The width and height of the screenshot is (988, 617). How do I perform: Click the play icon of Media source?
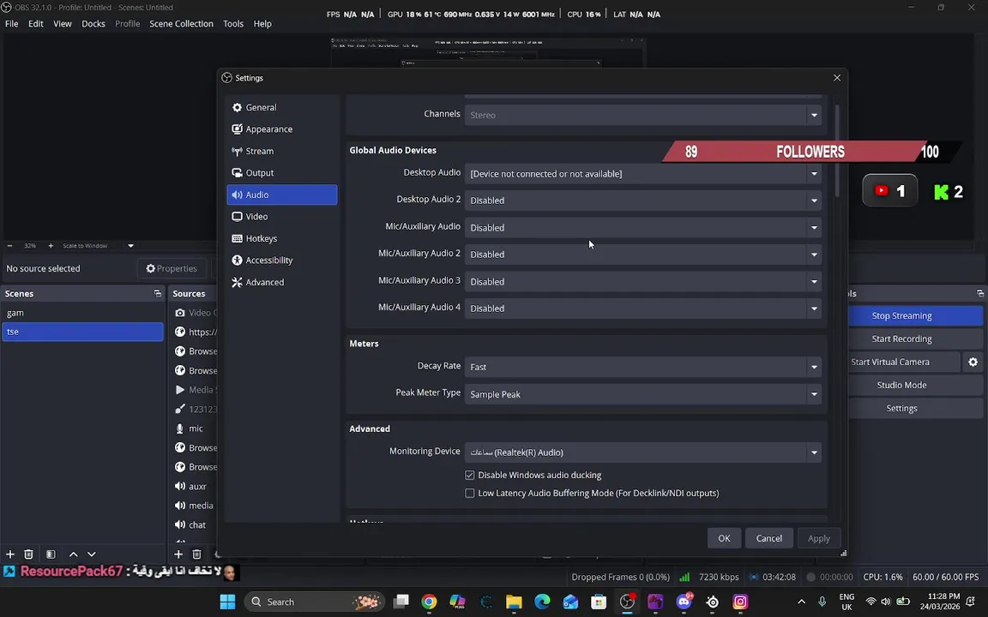[179, 390]
